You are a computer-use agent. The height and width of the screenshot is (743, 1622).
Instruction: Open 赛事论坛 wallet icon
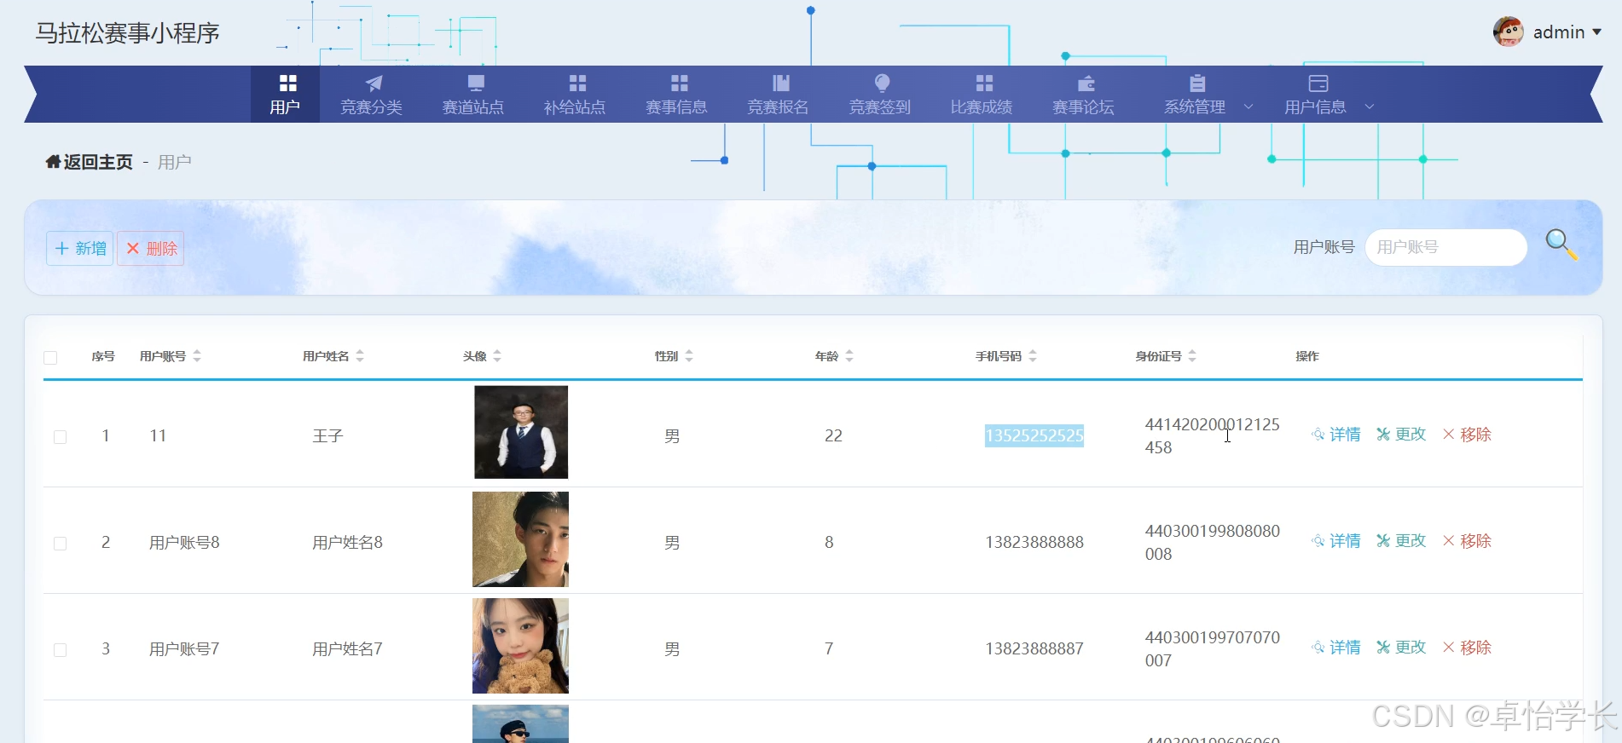1086,83
